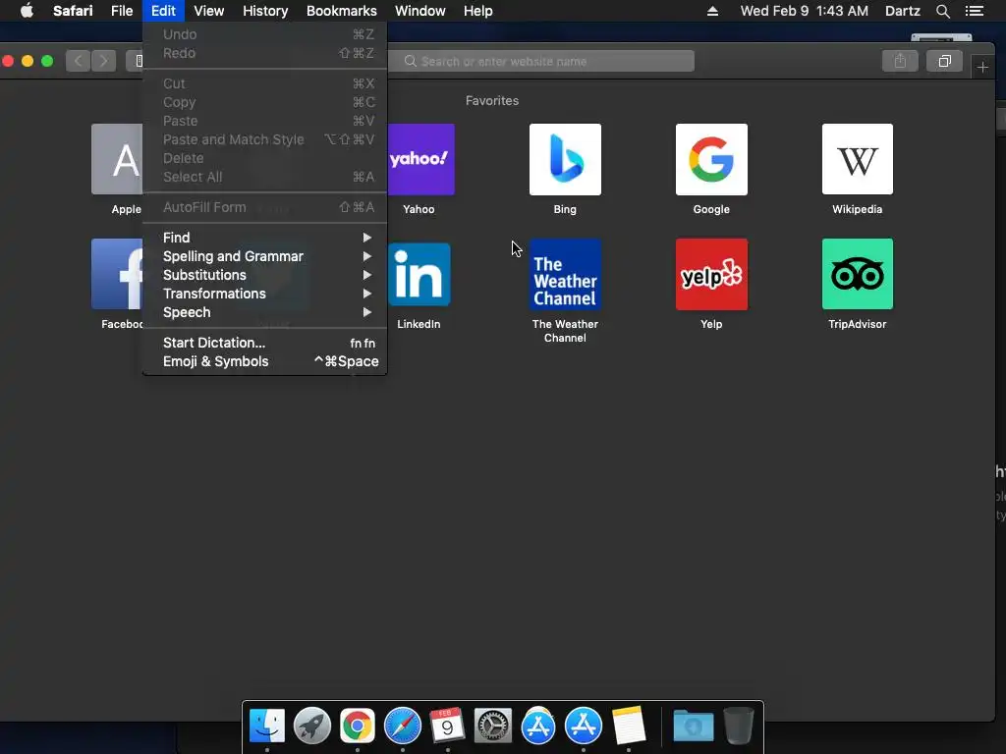Image resolution: width=1006 pixels, height=754 pixels.
Task: Open the Facebook favorite tile
Action: click(x=117, y=275)
